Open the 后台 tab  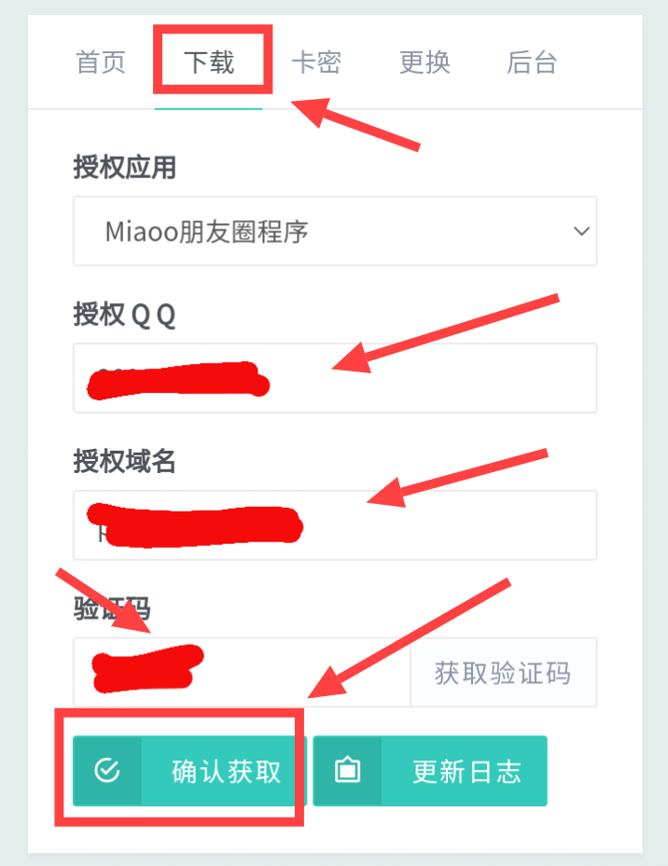pyautogui.click(x=532, y=62)
